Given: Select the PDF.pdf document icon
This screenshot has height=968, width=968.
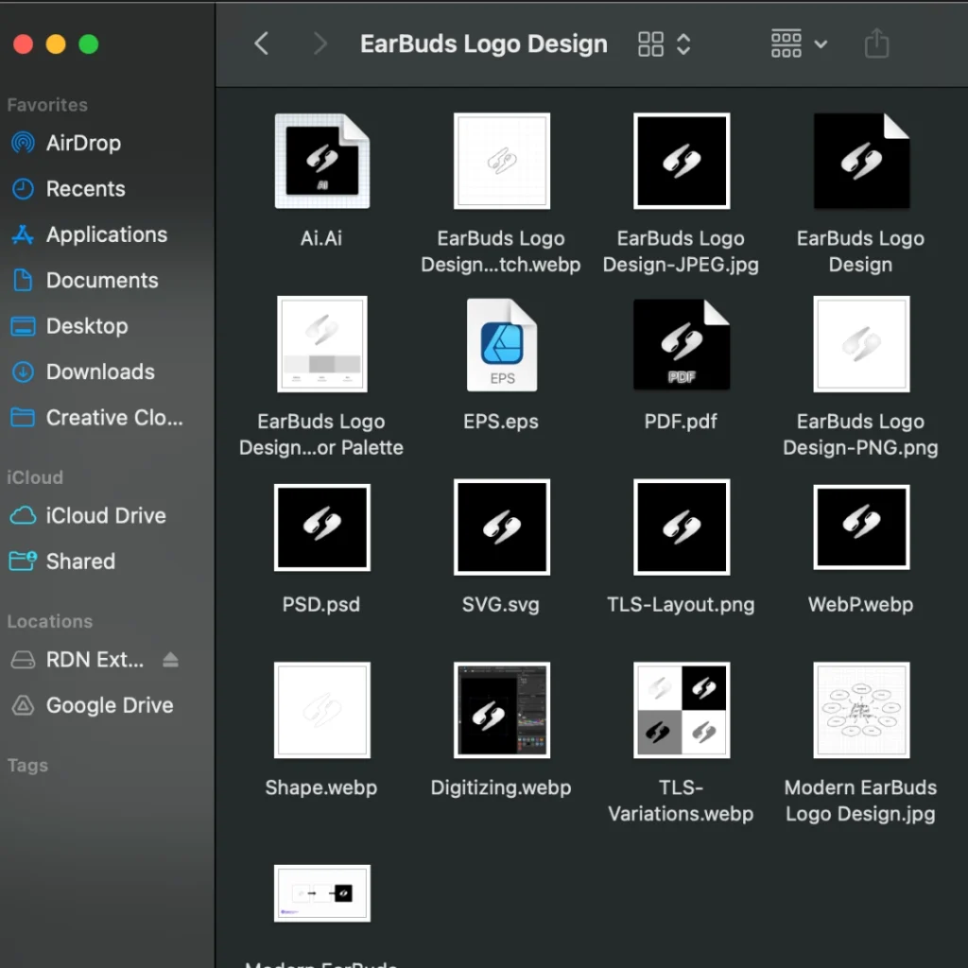Looking at the screenshot, I should click(x=681, y=344).
